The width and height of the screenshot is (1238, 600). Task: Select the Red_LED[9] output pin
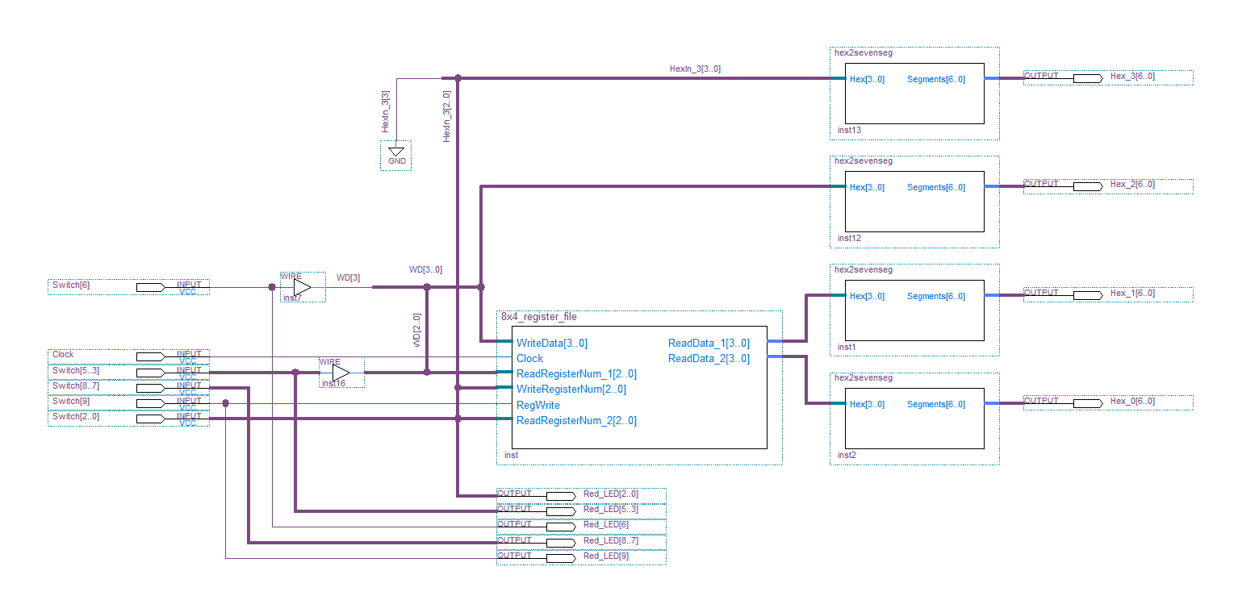coord(560,558)
